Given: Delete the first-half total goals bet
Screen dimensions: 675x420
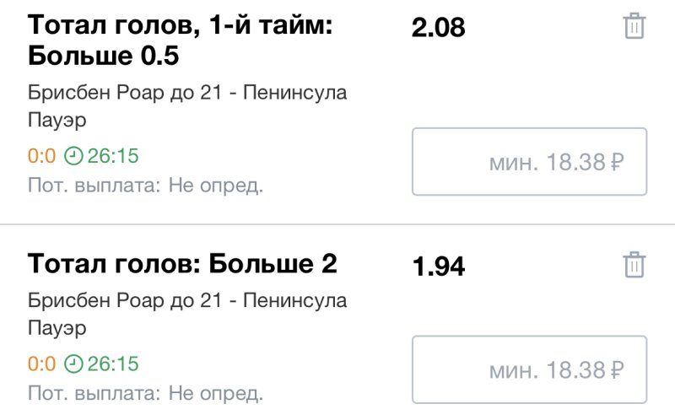Looking at the screenshot, I should [634, 26].
